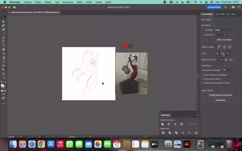Viewport: 242px width, 151px height.
Task: Switch to the Propriedades panel tab
Action: tap(207, 14)
